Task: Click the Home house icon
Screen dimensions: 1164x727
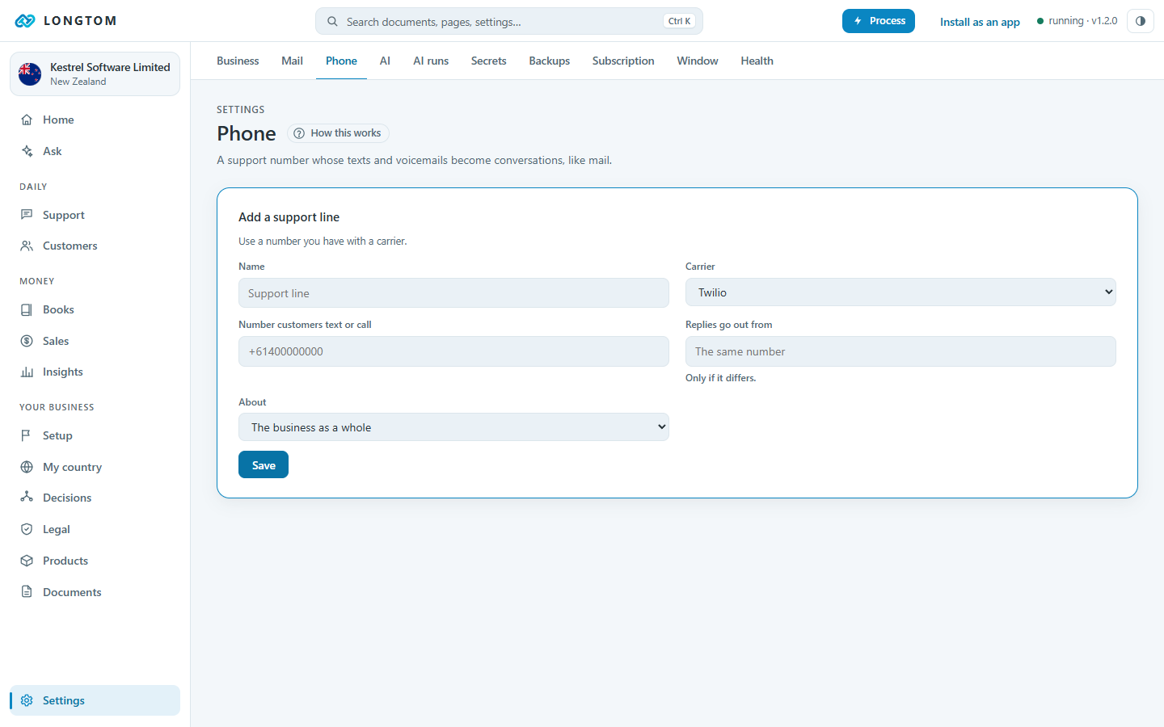Action: click(x=27, y=120)
